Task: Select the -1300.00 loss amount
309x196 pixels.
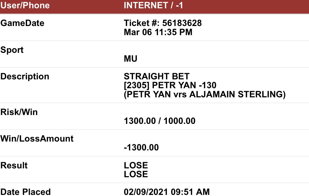Action: pyautogui.click(x=141, y=148)
